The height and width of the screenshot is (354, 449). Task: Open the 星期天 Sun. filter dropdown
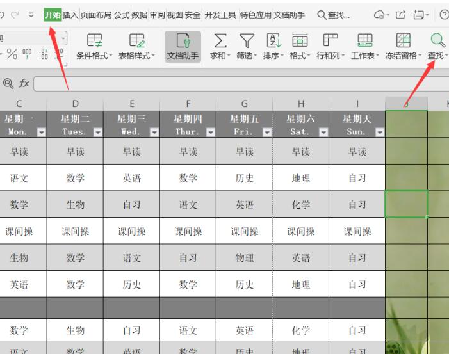[x=380, y=133]
